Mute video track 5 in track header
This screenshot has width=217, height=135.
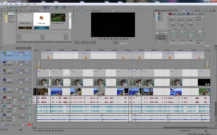pyautogui.click(x=27, y=89)
